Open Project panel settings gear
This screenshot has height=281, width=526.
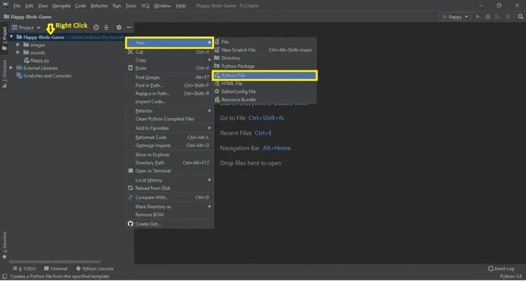(x=119, y=28)
